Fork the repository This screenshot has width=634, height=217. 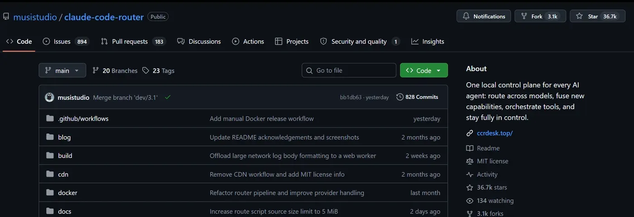[x=540, y=16]
